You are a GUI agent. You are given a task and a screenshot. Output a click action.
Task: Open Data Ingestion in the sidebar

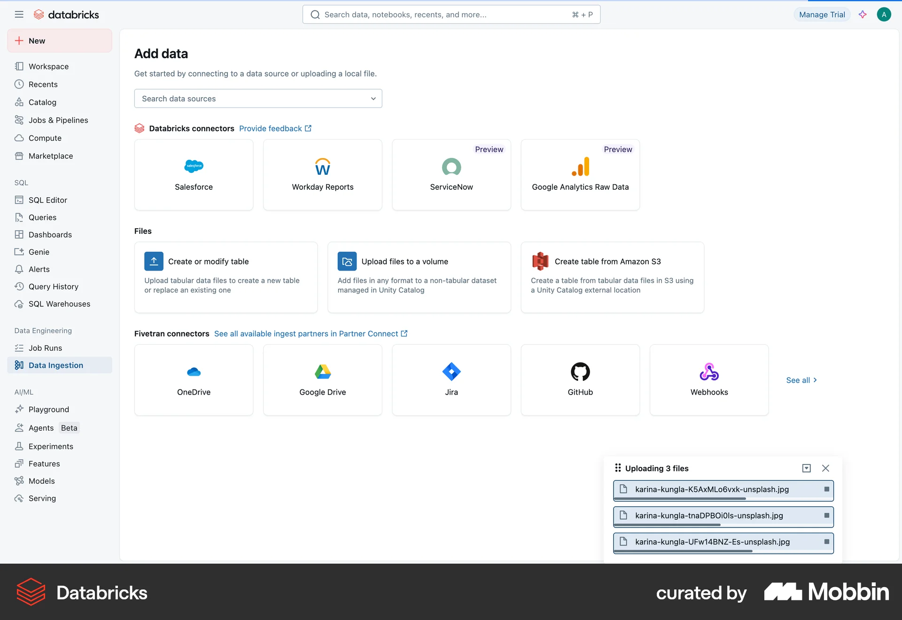[x=55, y=365]
